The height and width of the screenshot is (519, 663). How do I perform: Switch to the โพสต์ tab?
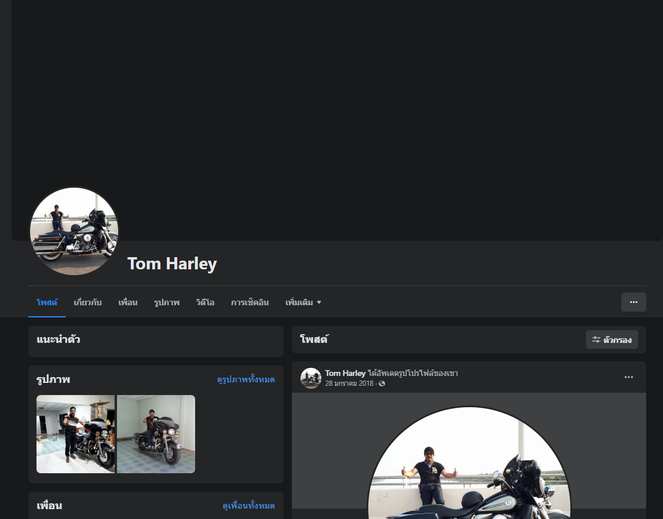47,302
